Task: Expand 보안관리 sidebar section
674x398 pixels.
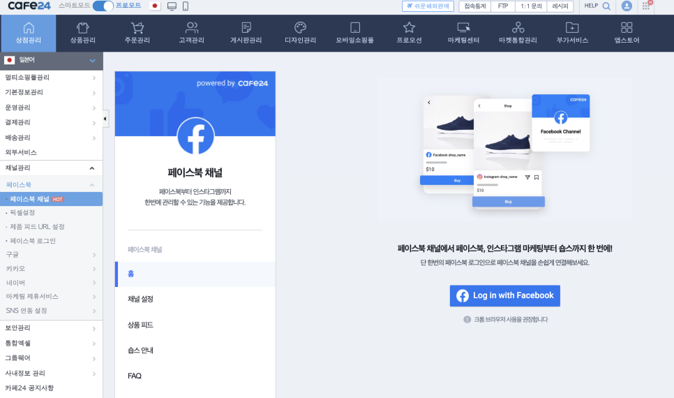Action: click(x=52, y=328)
